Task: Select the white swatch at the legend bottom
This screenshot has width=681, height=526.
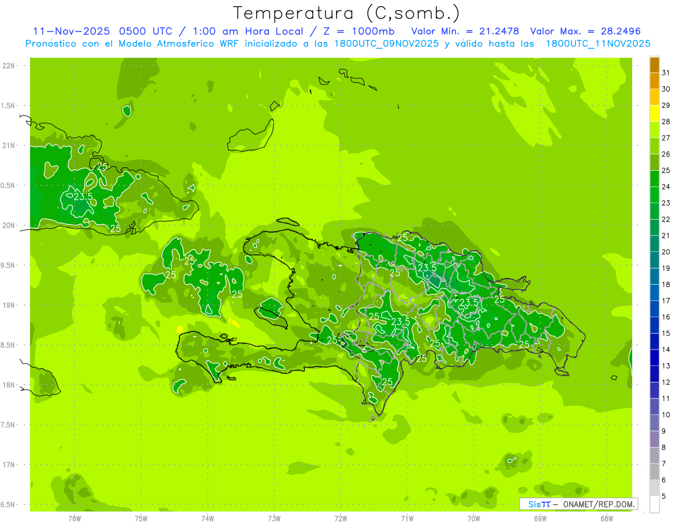Action: click(x=654, y=504)
